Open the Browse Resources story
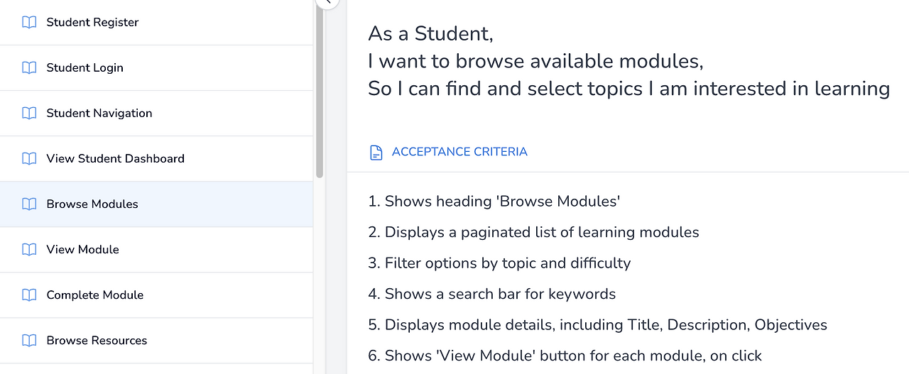Image resolution: width=909 pixels, height=374 pixels. [x=97, y=341]
